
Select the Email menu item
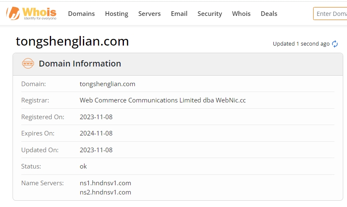[179, 14]
